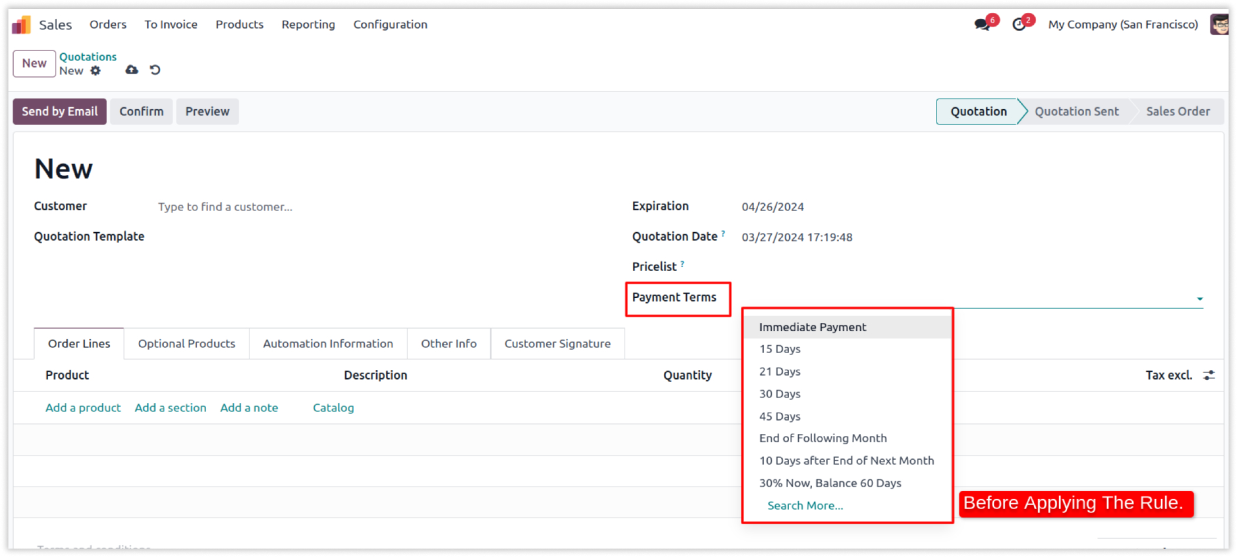The width and height of the screenshot is (1237, 557).
Task: Click the Send by Email button
Action: tap(60, 111)
